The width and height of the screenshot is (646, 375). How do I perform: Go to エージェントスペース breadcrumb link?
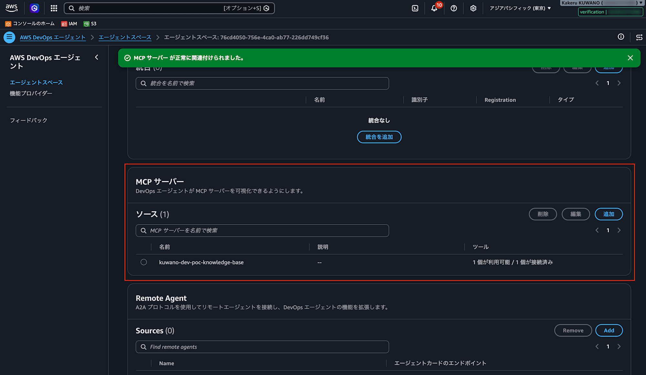[x=125, y=37]
